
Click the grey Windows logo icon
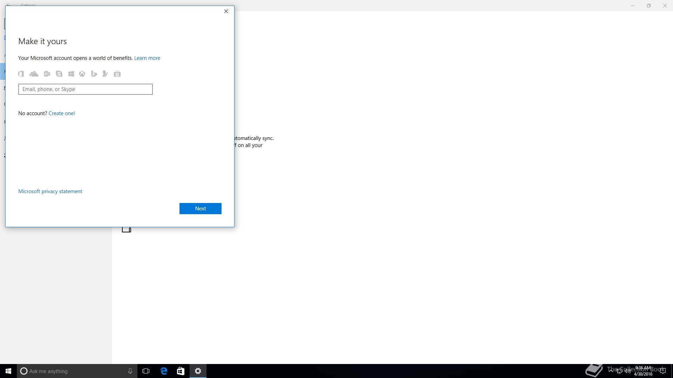click(x=71, y=74)
